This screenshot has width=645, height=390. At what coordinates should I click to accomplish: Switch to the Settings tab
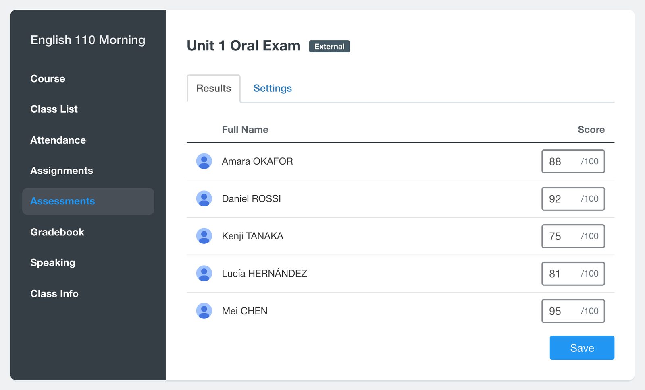(x=273, y=88)
